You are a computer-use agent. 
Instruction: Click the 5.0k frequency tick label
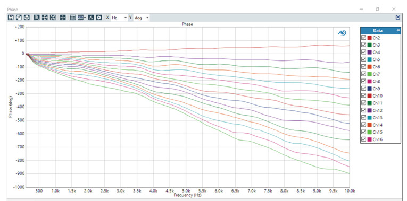pyautogui.click(x=186, y=191)
